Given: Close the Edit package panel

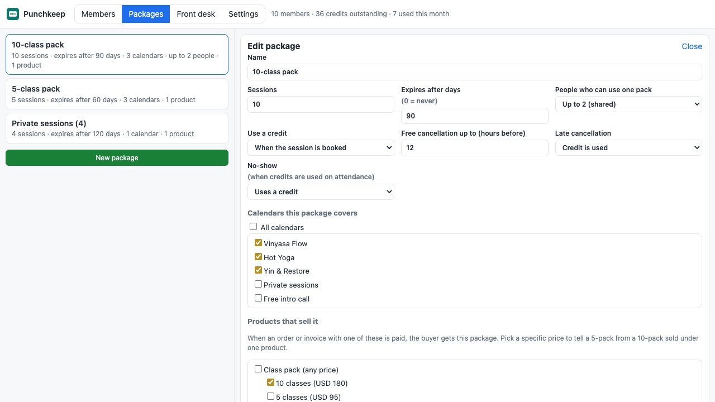Looking at the screenshot, I should [692, 46].
